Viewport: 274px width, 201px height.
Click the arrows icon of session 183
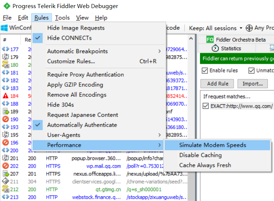point(6,88)
